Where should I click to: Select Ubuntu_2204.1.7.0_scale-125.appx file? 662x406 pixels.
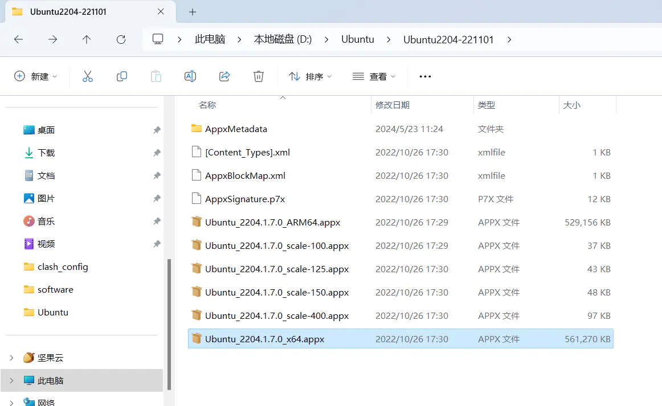(x=401, y=269)
